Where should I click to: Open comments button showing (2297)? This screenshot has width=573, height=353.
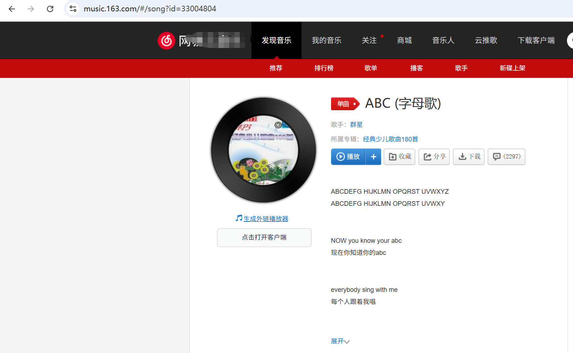point(507,157)
